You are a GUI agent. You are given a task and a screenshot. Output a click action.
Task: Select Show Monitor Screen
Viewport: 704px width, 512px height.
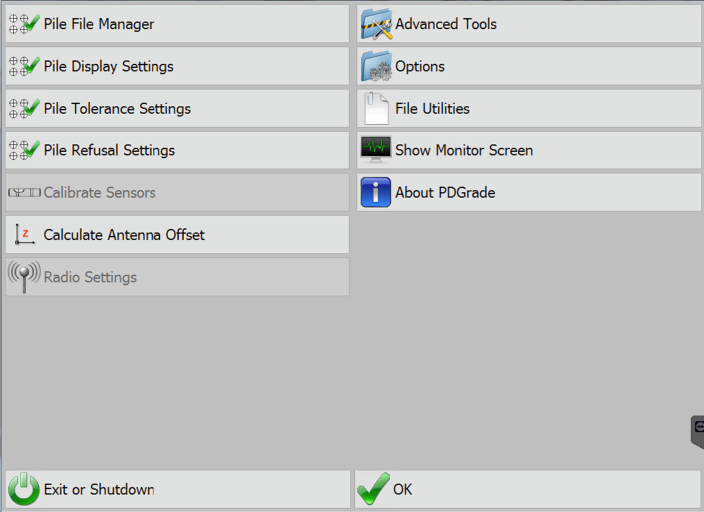[529, 151]
